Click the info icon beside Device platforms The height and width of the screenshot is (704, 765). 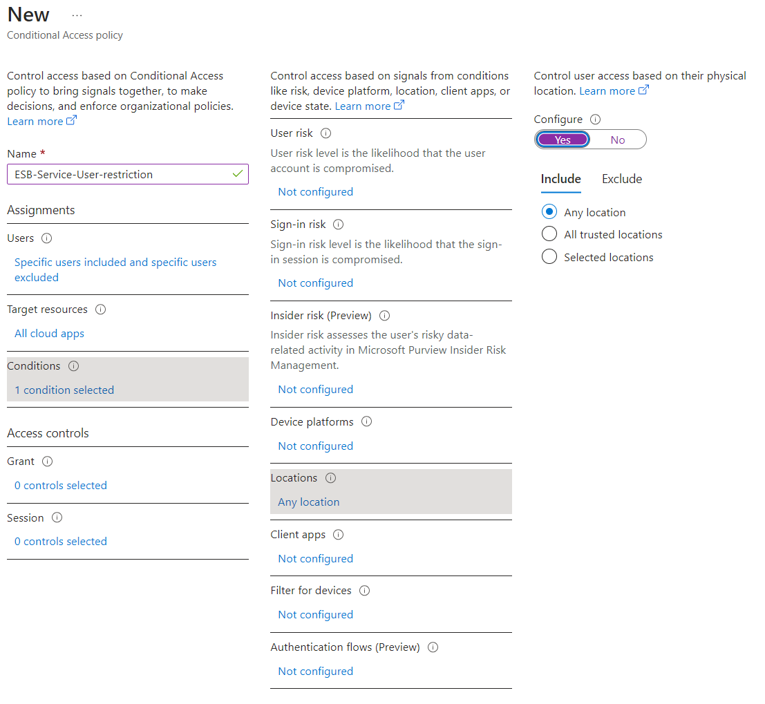pyautogui.click(x=366, y=421)
